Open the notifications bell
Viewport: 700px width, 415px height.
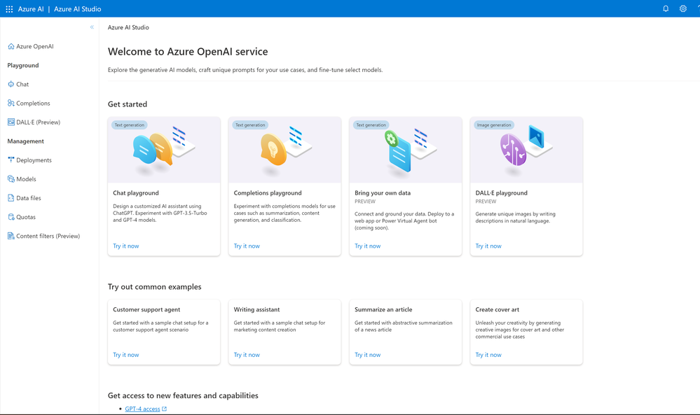click(666, 9)
